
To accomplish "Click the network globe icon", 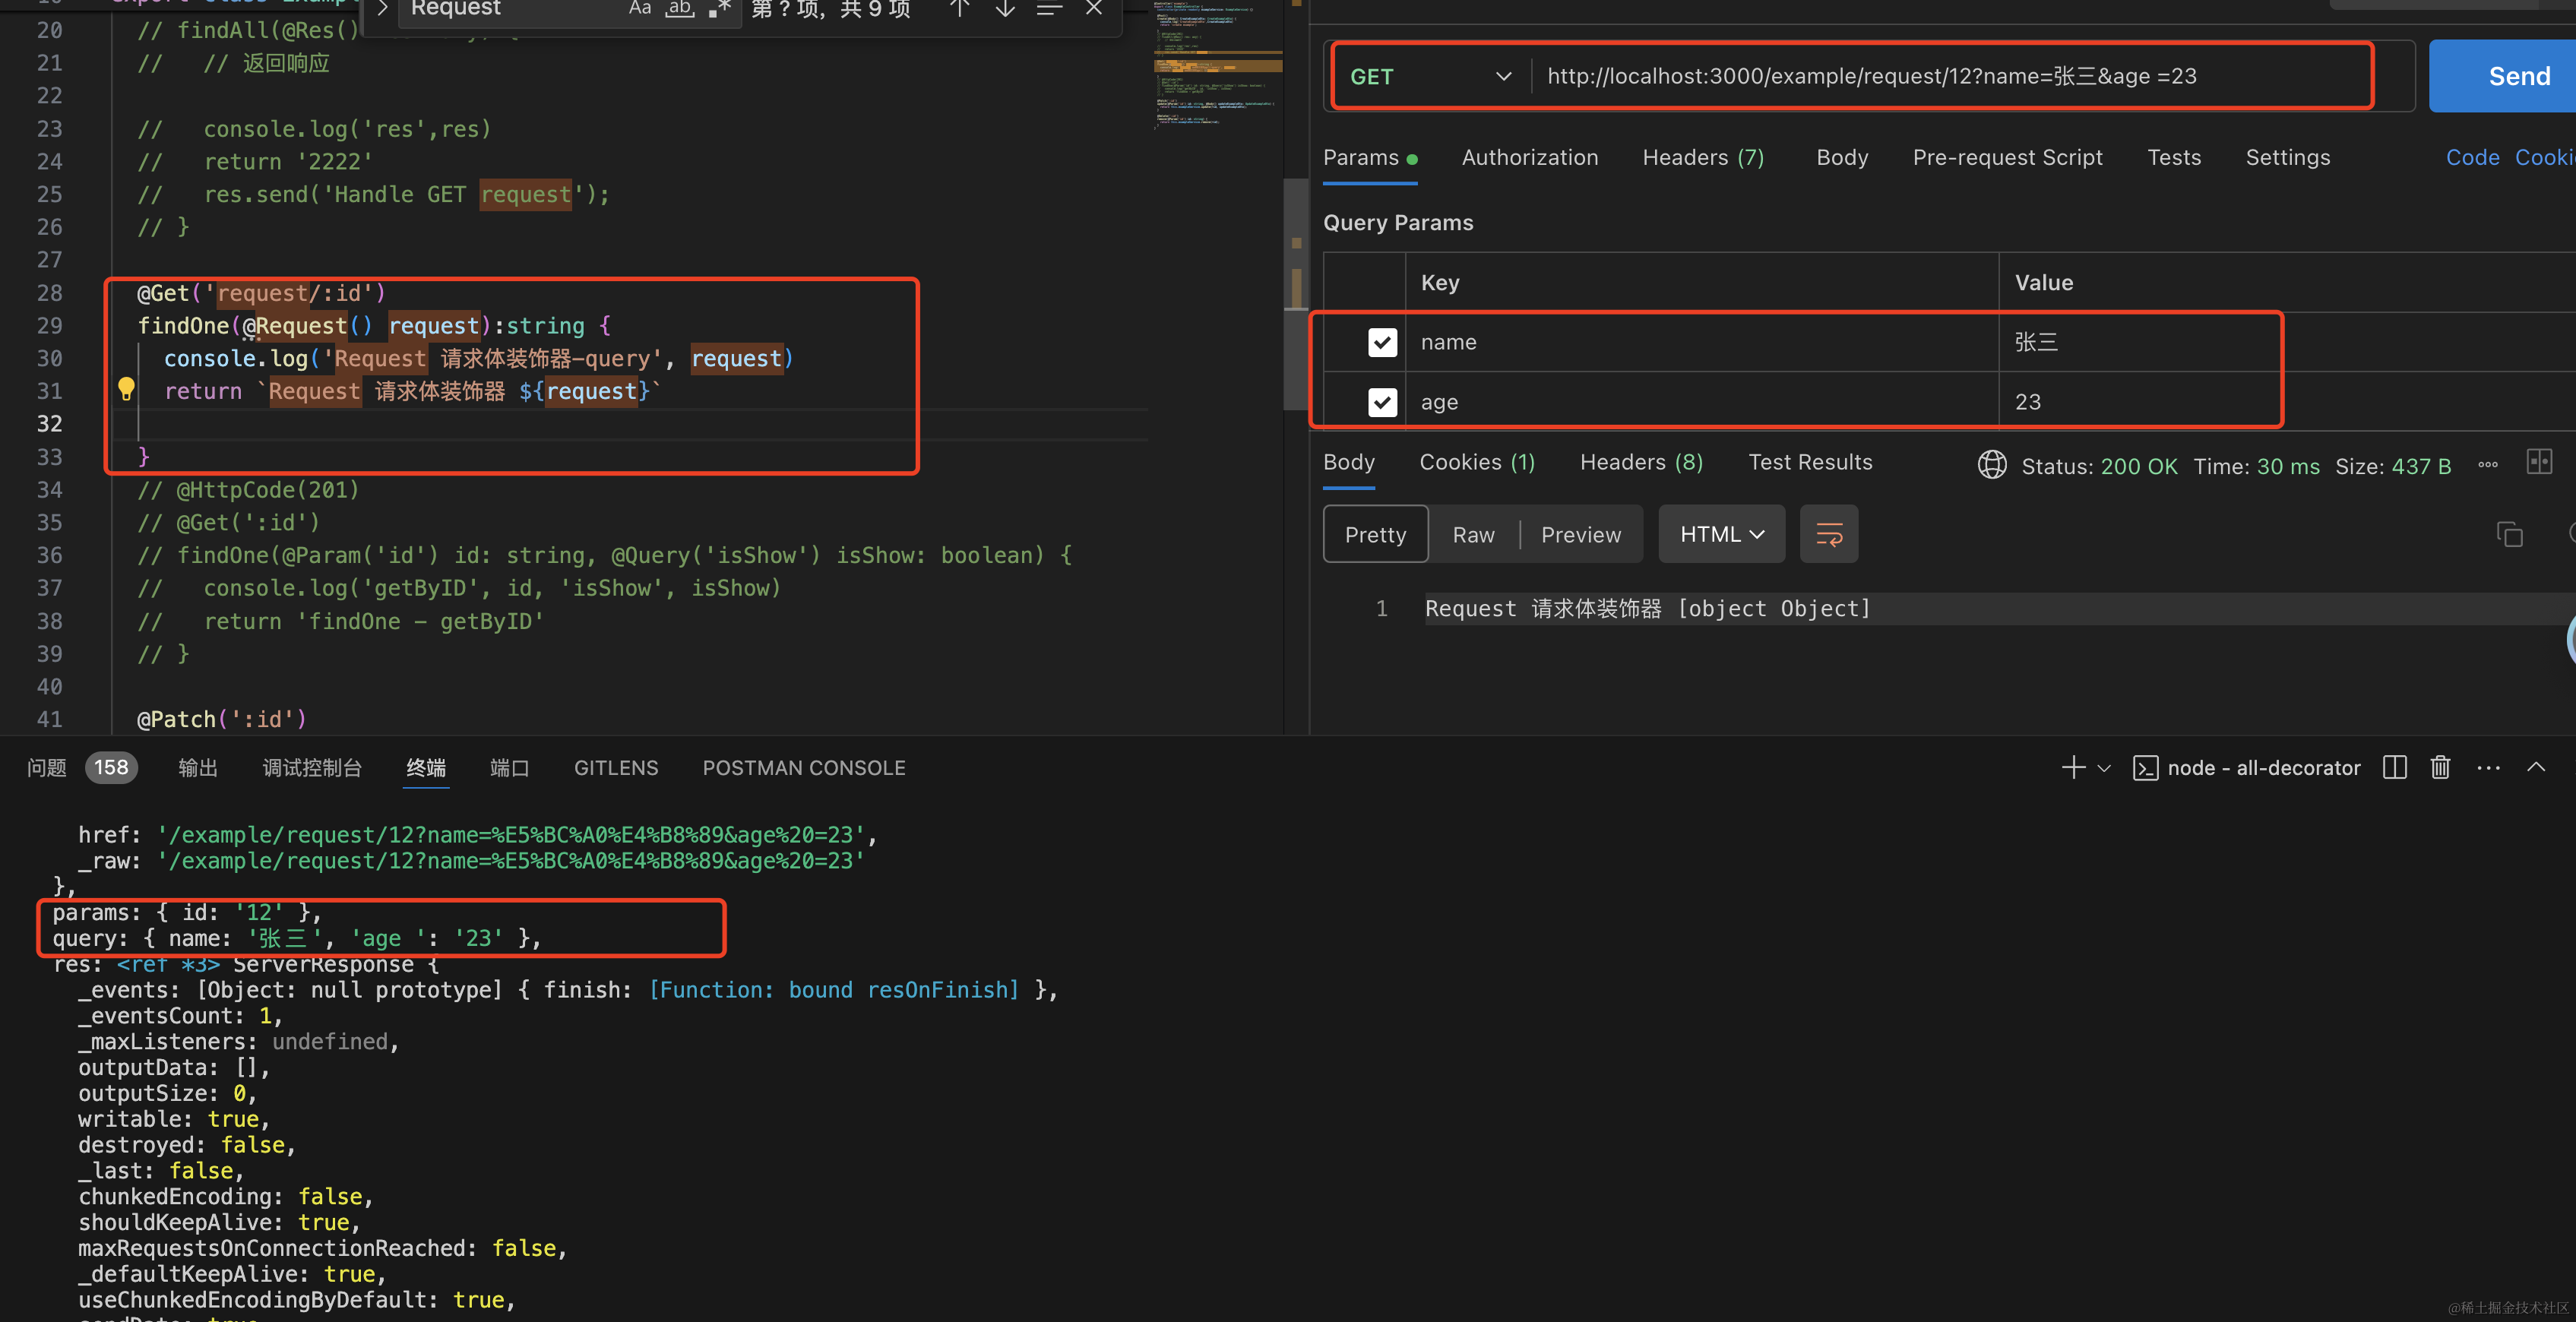I will click(1992, 465).
